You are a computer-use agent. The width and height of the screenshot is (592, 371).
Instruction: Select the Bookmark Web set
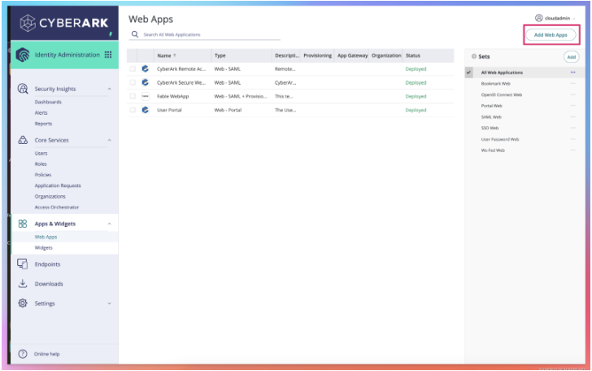(495, 84)
